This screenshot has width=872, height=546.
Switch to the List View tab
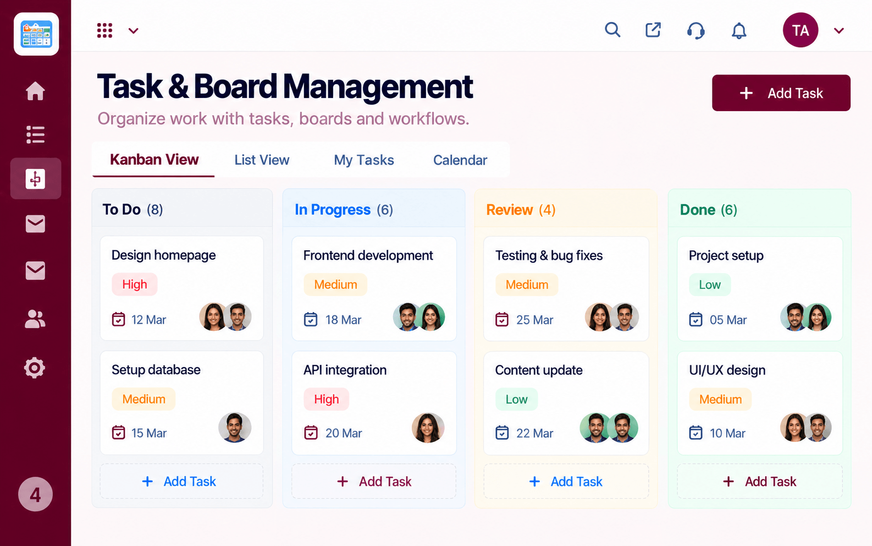point(262,160)
